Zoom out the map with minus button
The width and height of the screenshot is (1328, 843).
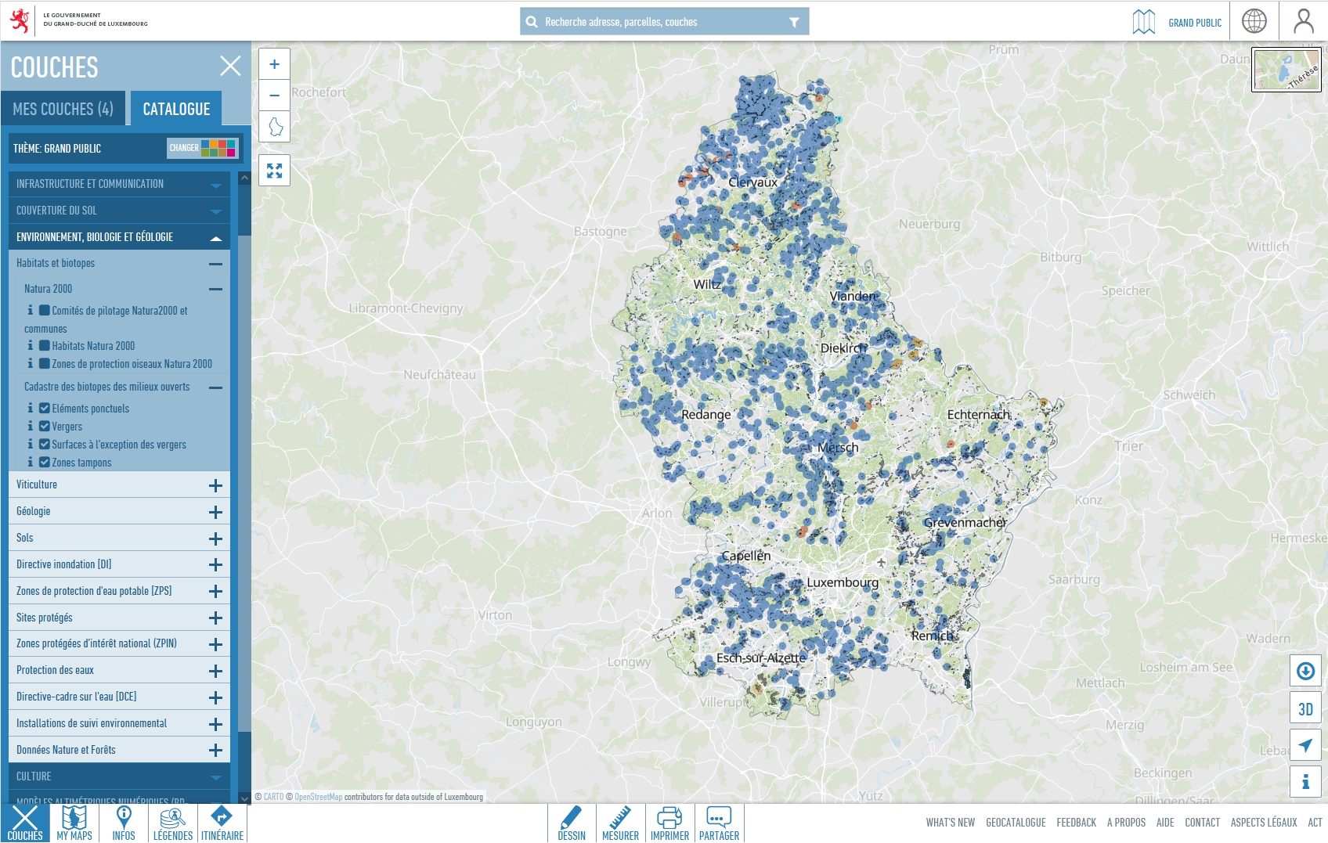[x=274, y=95]
